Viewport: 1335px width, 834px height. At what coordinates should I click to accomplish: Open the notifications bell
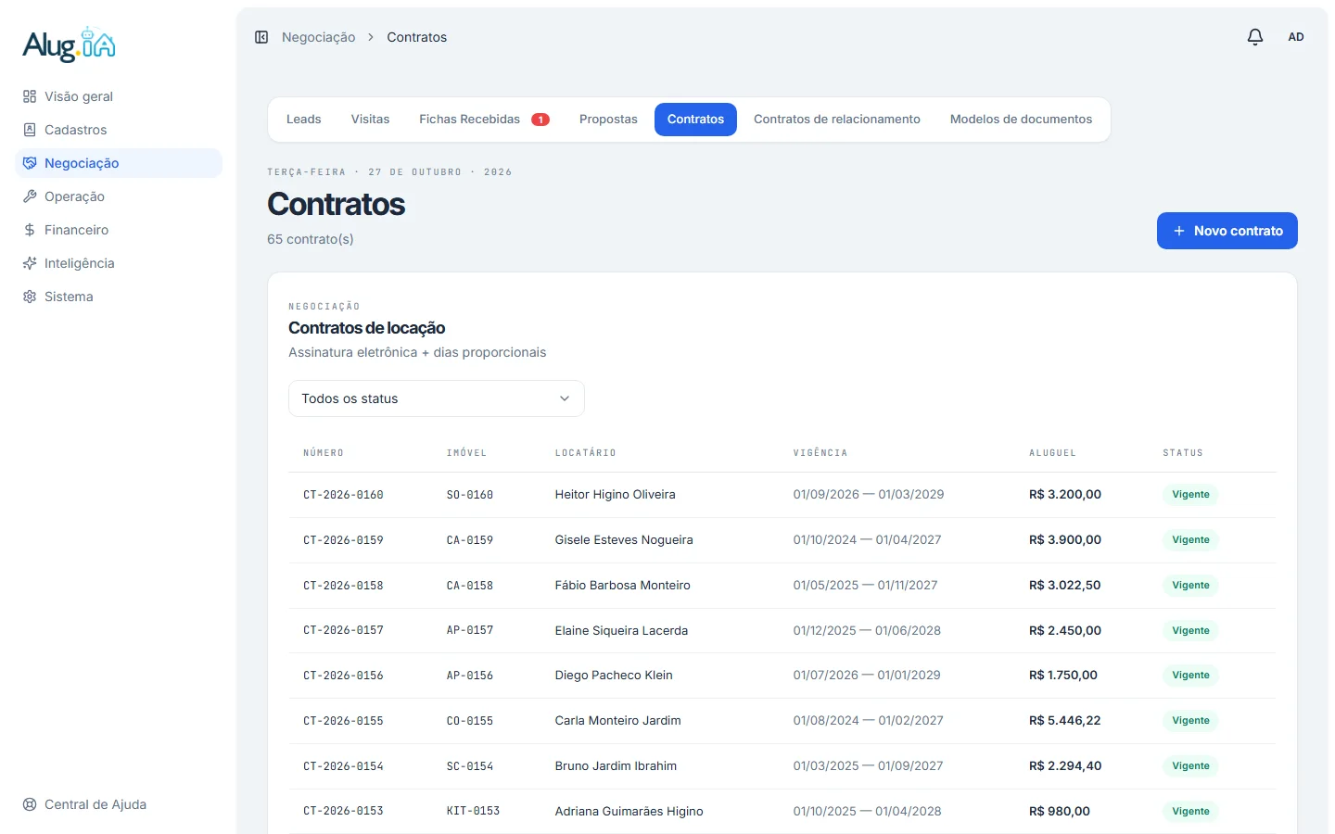pos(1255,37)
